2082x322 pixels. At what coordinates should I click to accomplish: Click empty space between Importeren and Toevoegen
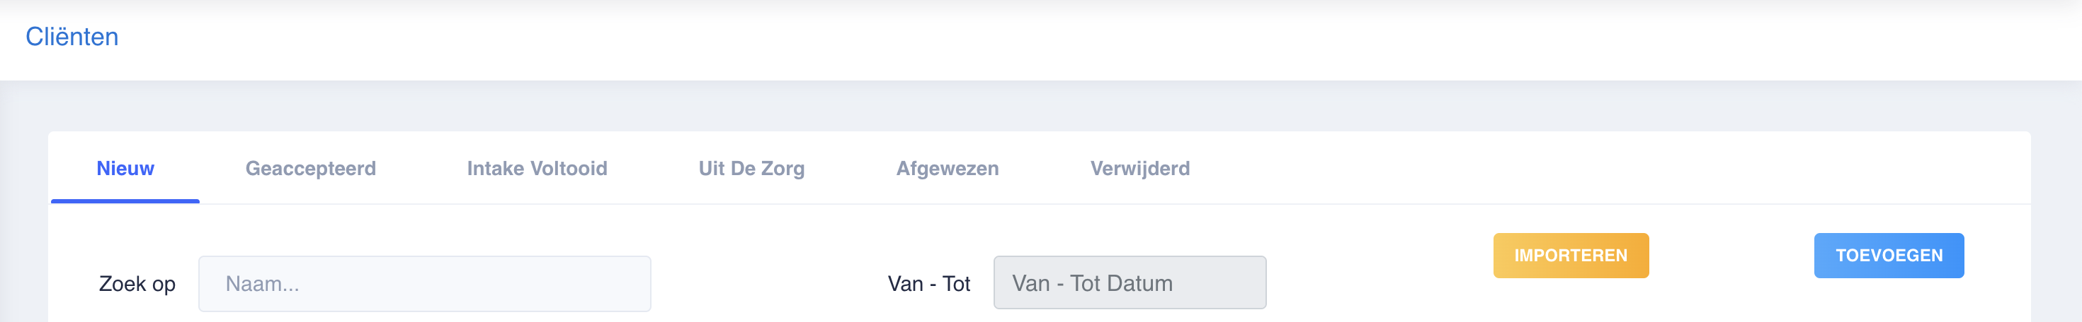[x=1731, y=255]
